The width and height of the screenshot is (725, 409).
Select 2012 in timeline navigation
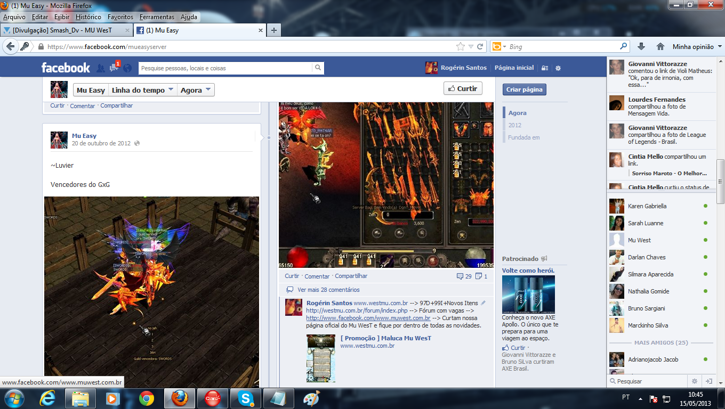click(x=515, y=125)
